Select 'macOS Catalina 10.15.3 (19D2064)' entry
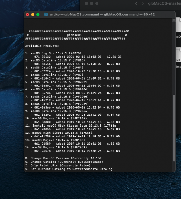This screenshot has height=199, width=181. coord(57,111)
